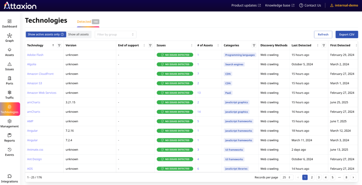Open the Knowledge base link
The image size is (362, 185).
(x=280, y=5)
